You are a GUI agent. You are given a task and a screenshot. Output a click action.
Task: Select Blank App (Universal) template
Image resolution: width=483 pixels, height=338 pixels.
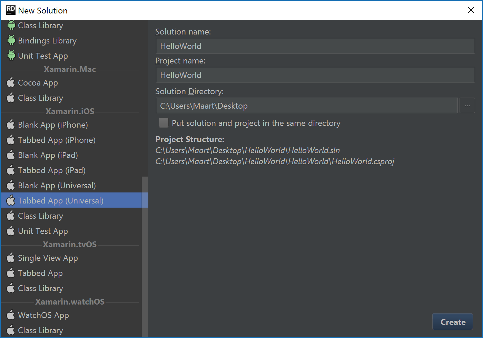[x=71, y=186]
